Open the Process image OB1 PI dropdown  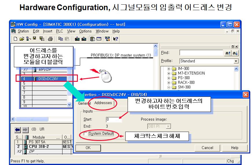pos(168,126)
